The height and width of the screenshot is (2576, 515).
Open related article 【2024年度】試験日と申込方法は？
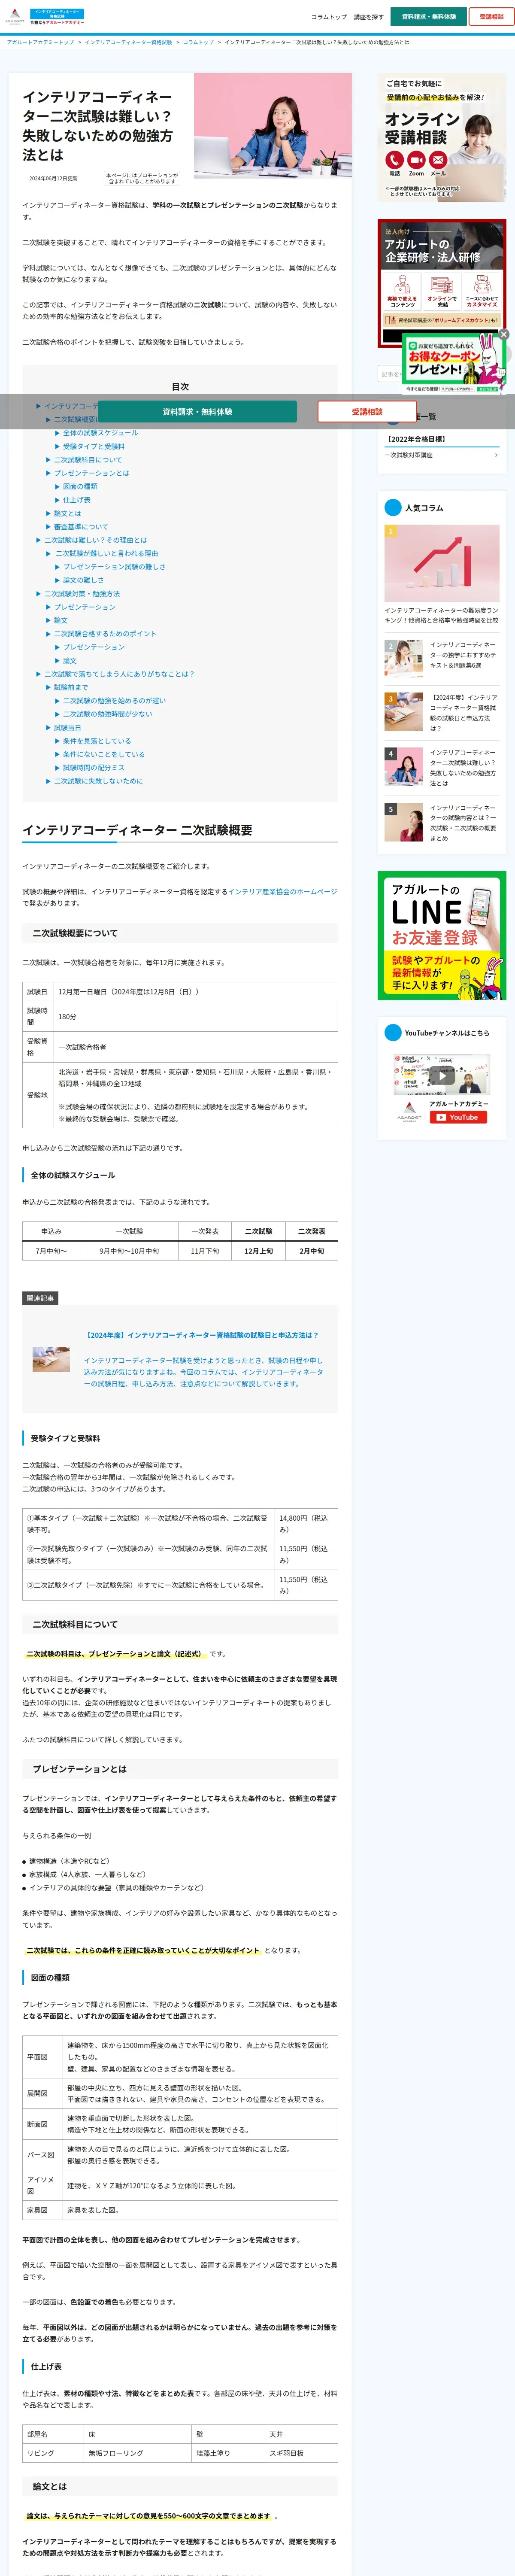tap(203, 1335)
